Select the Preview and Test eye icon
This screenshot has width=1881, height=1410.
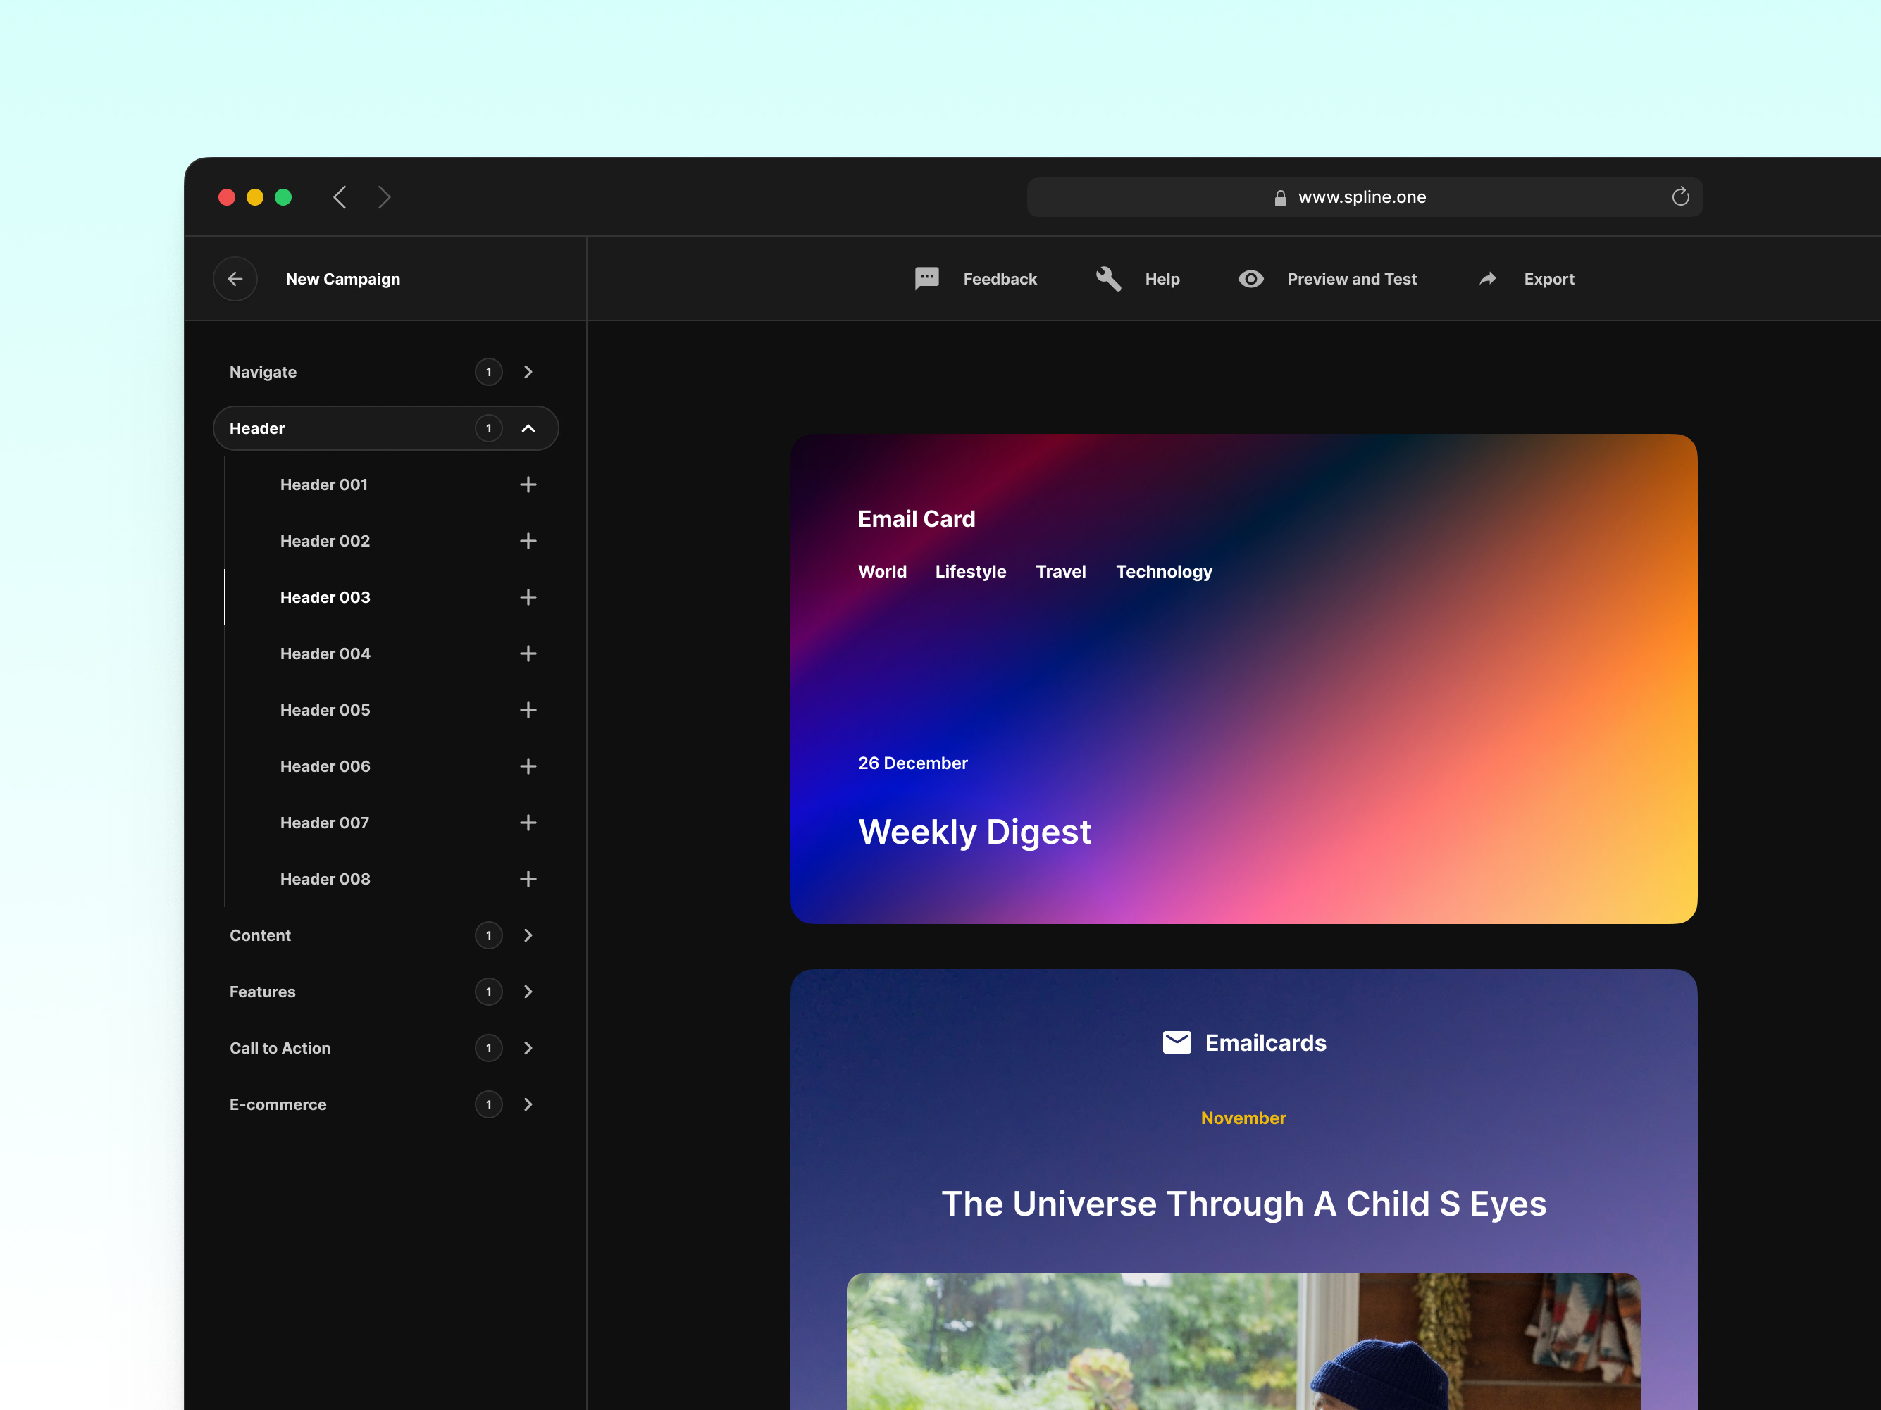click(1250, 279)
